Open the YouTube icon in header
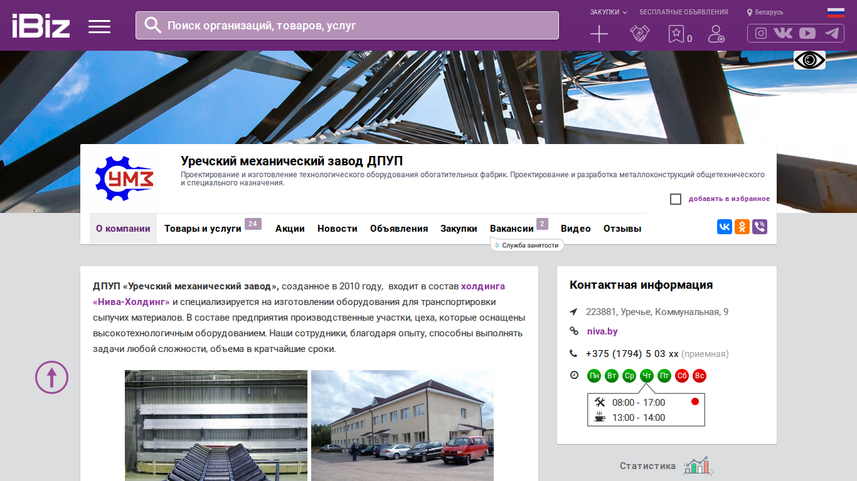This screenshot has height=481, width=857. (x=807, y=33)
